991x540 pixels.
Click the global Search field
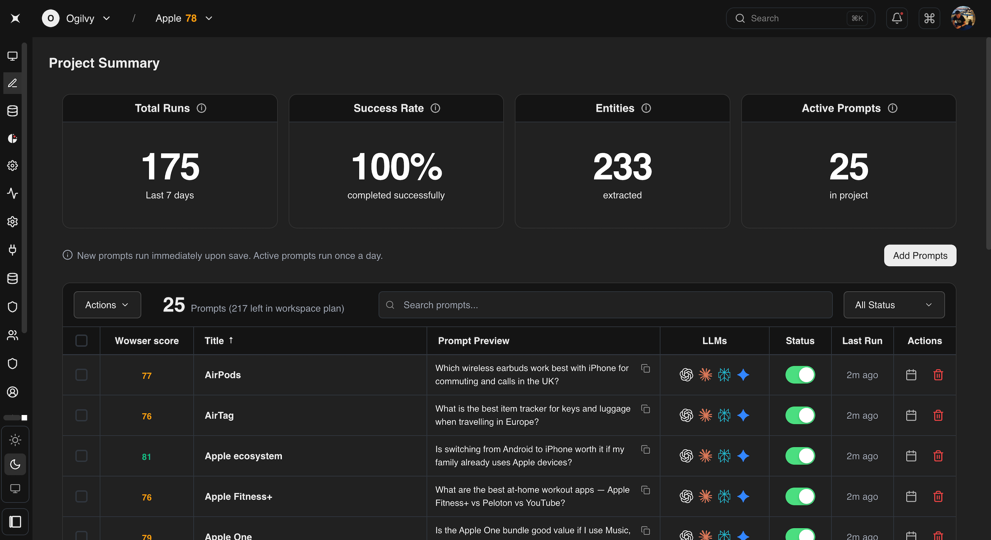pos(800,18)
